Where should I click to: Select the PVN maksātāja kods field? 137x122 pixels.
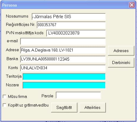76,33
